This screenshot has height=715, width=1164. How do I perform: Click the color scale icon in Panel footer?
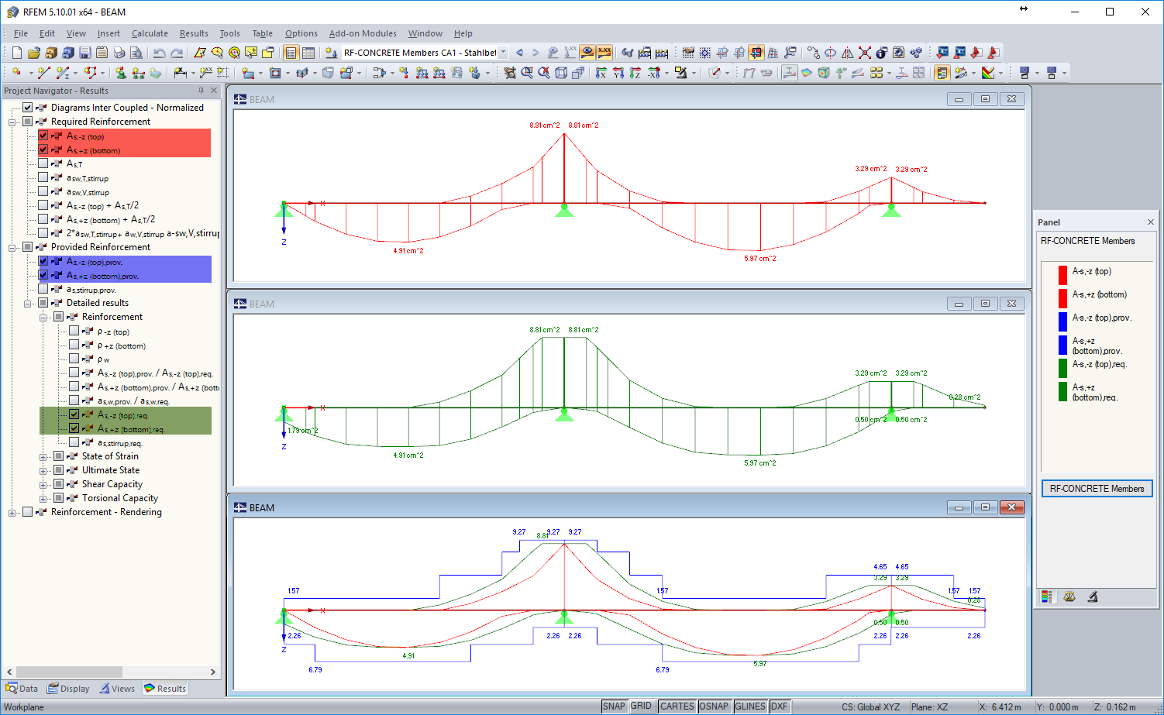pos(1047,596)
